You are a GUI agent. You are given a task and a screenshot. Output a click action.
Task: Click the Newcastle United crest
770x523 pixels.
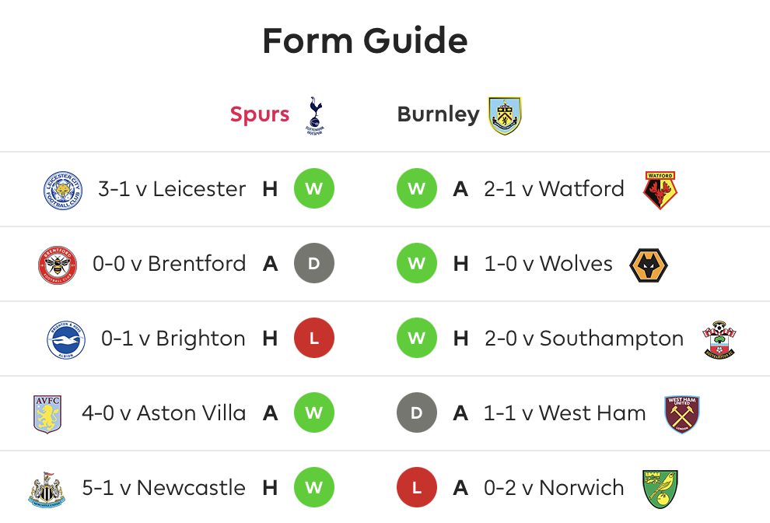click(x=46, y=490)
